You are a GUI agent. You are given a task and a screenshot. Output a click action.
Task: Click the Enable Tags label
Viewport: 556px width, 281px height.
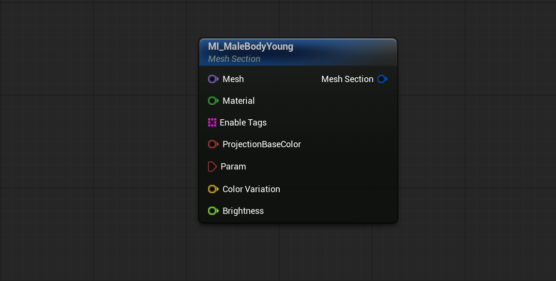point(243,123)
